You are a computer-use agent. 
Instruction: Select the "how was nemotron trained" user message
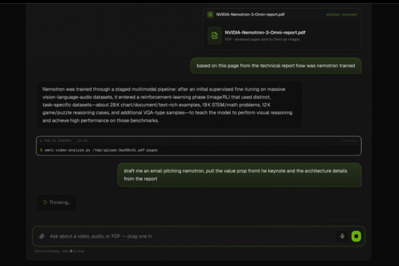point(275,65)
